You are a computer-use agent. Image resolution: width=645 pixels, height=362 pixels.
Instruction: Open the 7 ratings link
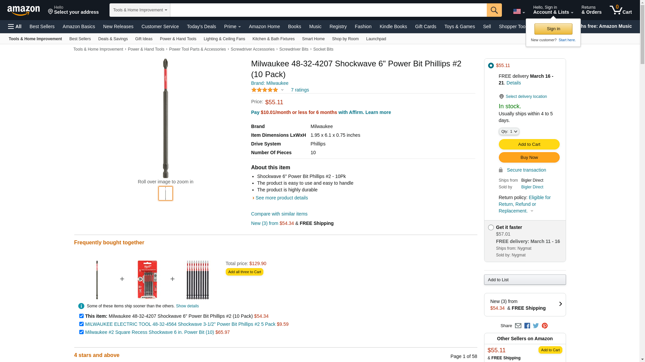(x=300, y=90)
